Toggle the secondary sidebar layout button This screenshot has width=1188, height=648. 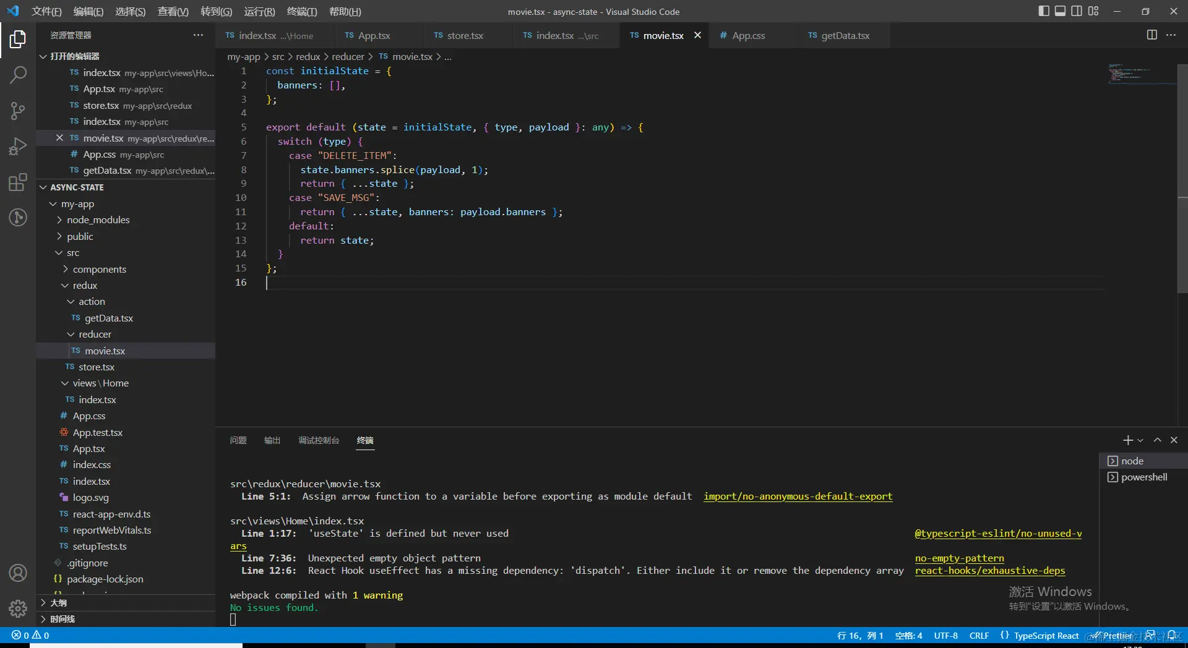(1077, 11)
